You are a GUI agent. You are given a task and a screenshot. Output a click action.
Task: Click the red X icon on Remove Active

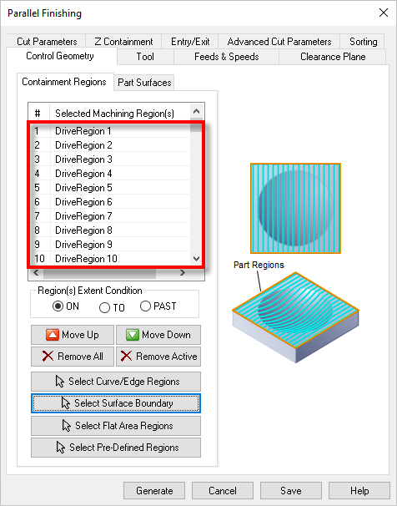tap(126, 357)
